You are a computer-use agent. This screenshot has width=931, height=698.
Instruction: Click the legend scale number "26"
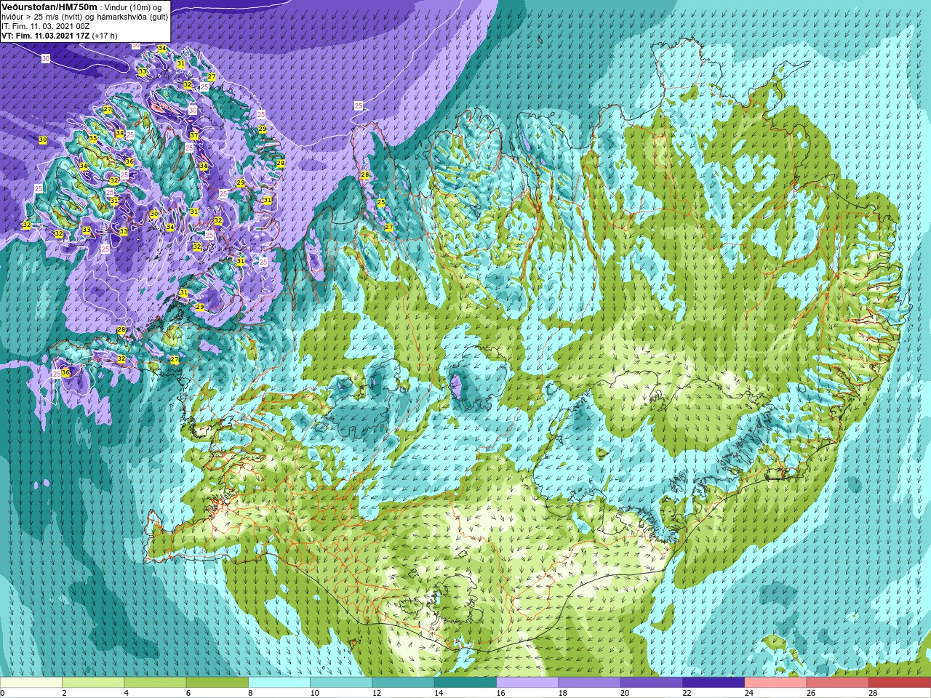(x=811, y=693)
